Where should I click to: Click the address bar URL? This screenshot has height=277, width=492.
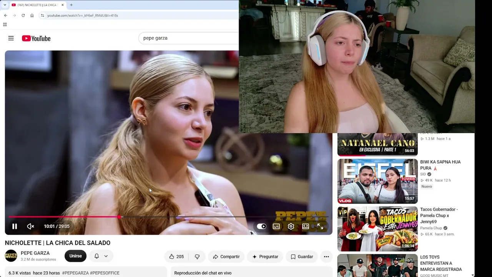point(83,15)
